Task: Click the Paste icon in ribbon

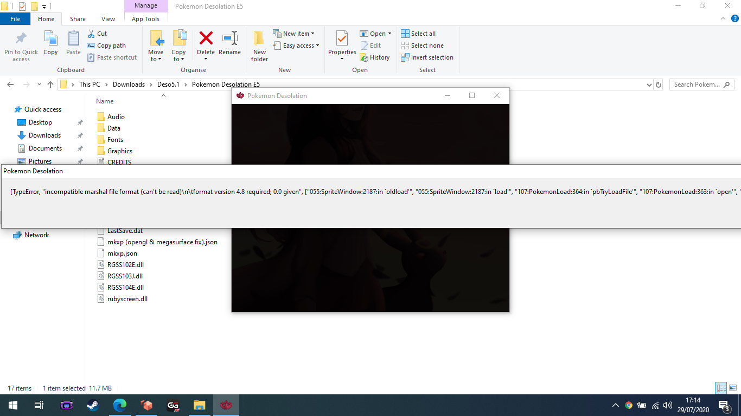Action: [x=73, y=39]
